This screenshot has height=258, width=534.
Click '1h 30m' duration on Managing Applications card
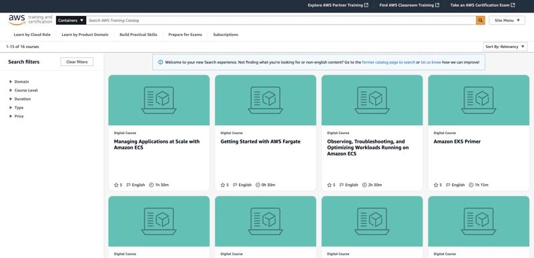162,185
